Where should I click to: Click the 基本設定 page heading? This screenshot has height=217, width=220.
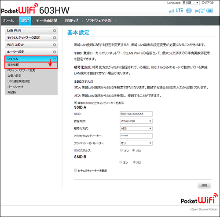(78, 33)
